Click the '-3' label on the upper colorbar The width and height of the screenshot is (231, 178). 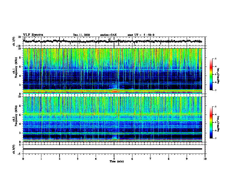coord(215,58)
